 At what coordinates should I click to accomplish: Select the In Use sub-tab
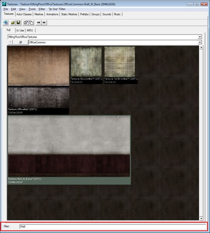tap(20, 30)
